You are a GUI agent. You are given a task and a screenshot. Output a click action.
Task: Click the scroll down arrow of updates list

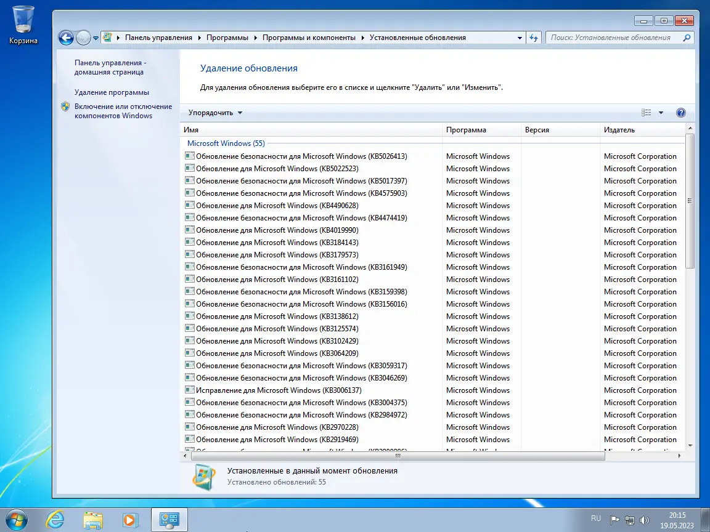point(690,446)
